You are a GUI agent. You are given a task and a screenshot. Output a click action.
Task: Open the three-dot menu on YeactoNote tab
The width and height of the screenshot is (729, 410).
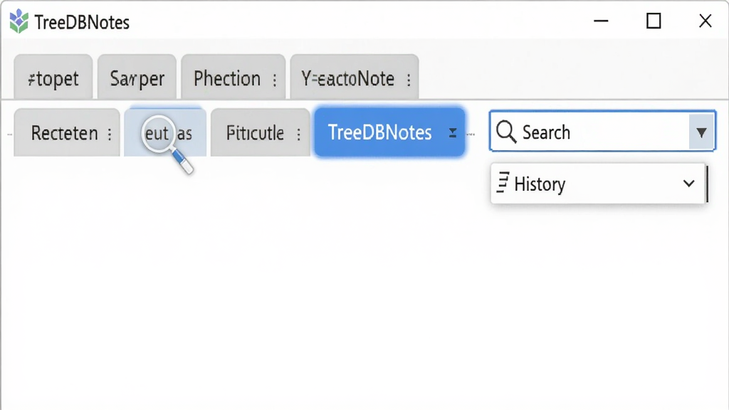(409, 80)
